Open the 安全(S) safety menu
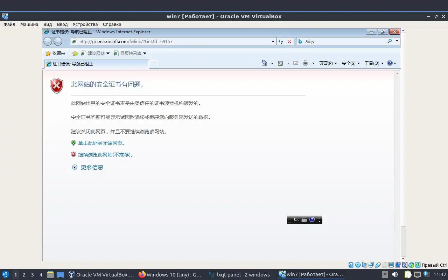This screenshot has width=448, height=280. tap(351, 63)
